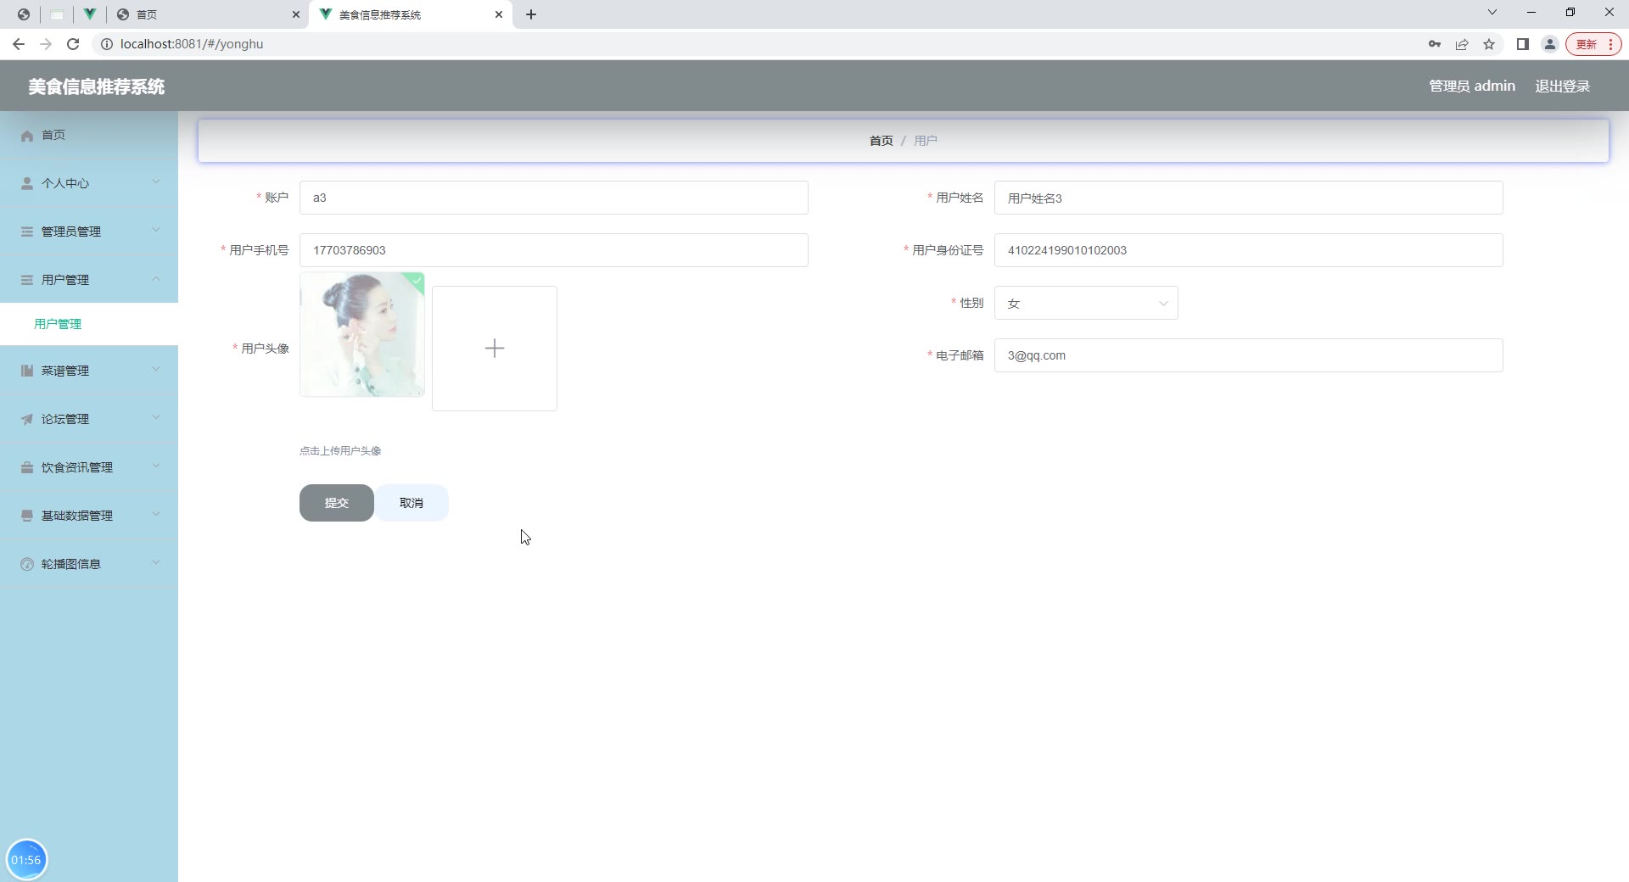Click the home icon in the sidebar
The image size is (1629, 882).
coord(27,136)
